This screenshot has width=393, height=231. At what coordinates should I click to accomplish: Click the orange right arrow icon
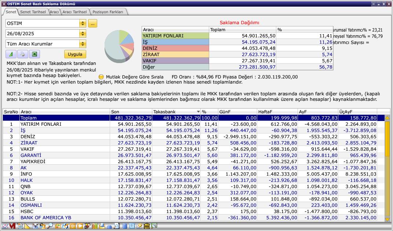point(80,226)
